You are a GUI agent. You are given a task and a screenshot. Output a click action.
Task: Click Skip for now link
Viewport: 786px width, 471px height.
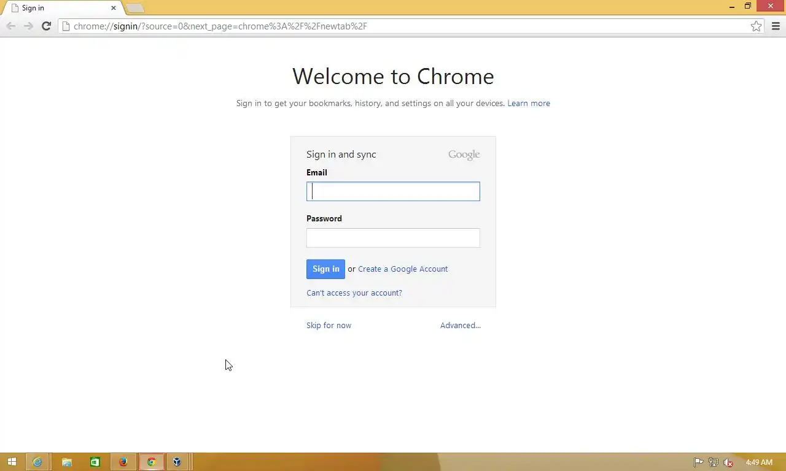[329, 325]
